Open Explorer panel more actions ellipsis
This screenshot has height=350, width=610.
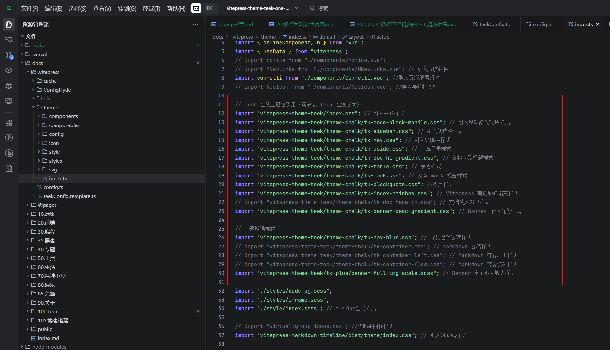tap(196, 24)
